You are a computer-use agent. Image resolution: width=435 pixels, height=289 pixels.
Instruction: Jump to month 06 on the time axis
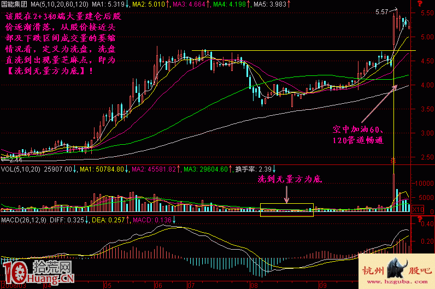158,285
